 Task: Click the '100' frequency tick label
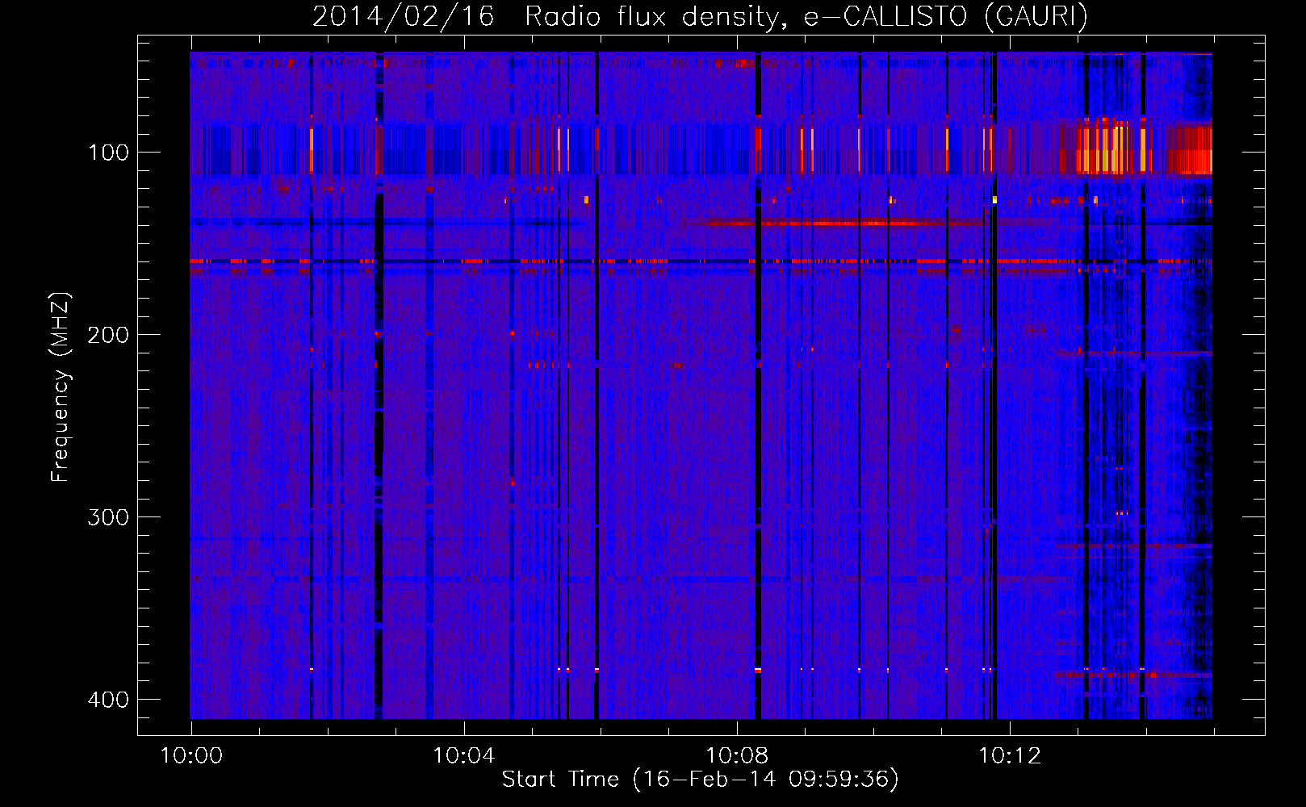tap(108, 153)
